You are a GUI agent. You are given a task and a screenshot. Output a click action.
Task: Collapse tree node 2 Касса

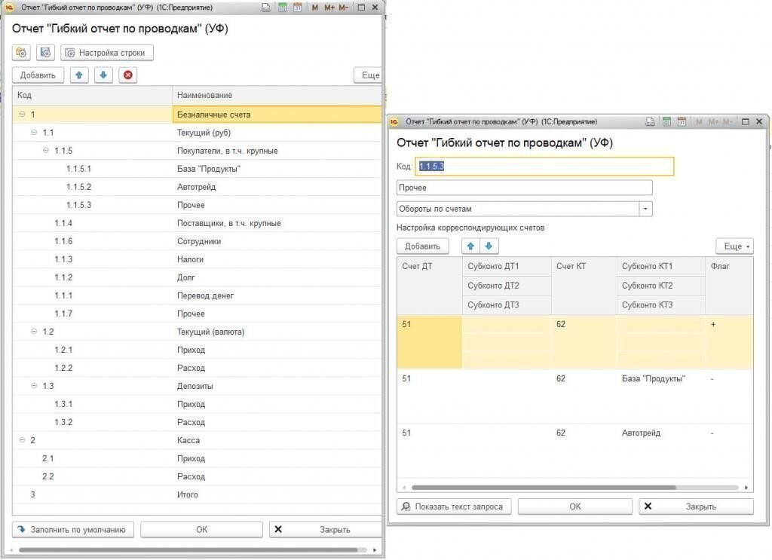point(22,440)
